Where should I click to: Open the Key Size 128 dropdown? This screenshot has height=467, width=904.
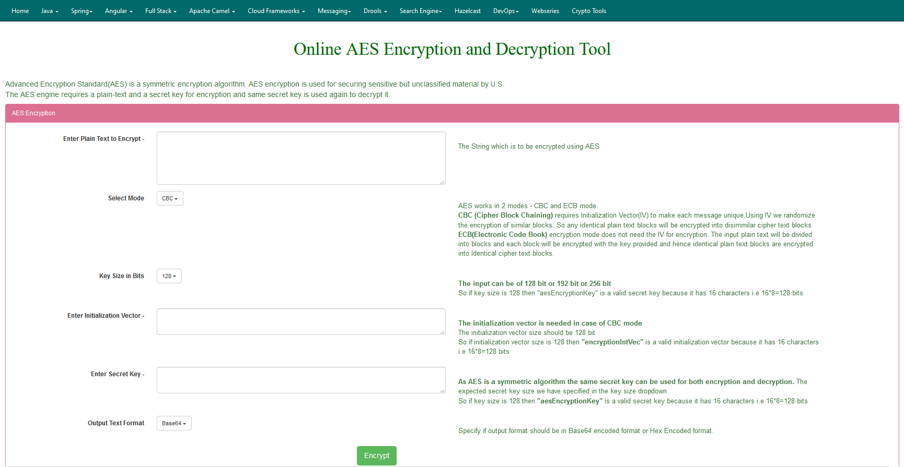(169, 276)
